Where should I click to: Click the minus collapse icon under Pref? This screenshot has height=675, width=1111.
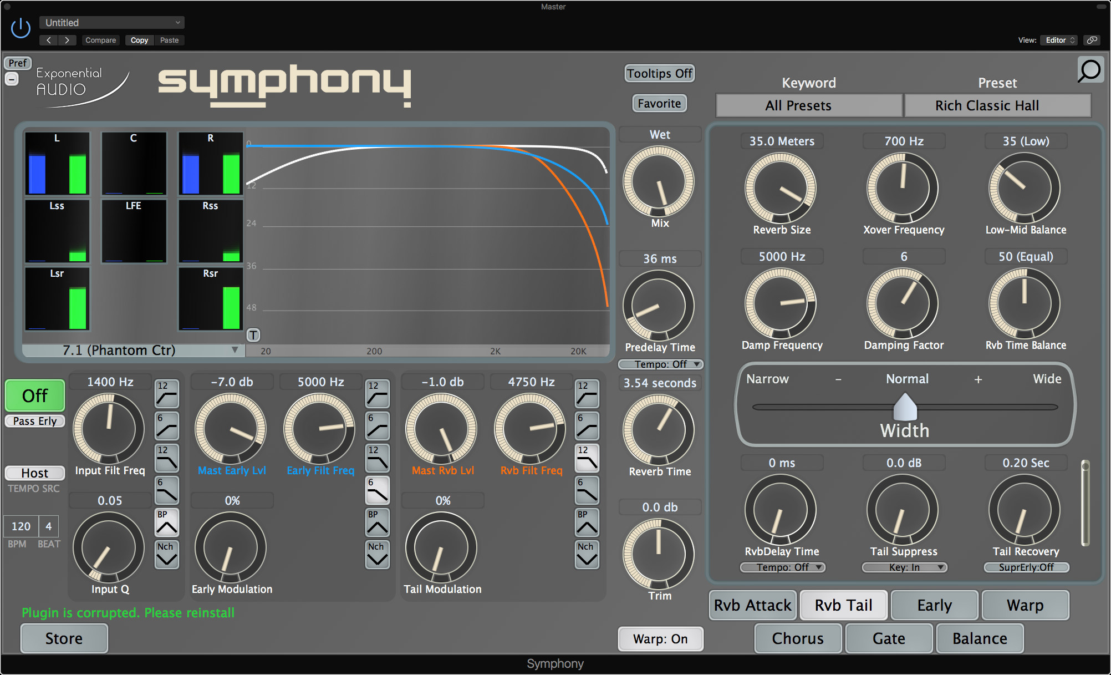12,79
